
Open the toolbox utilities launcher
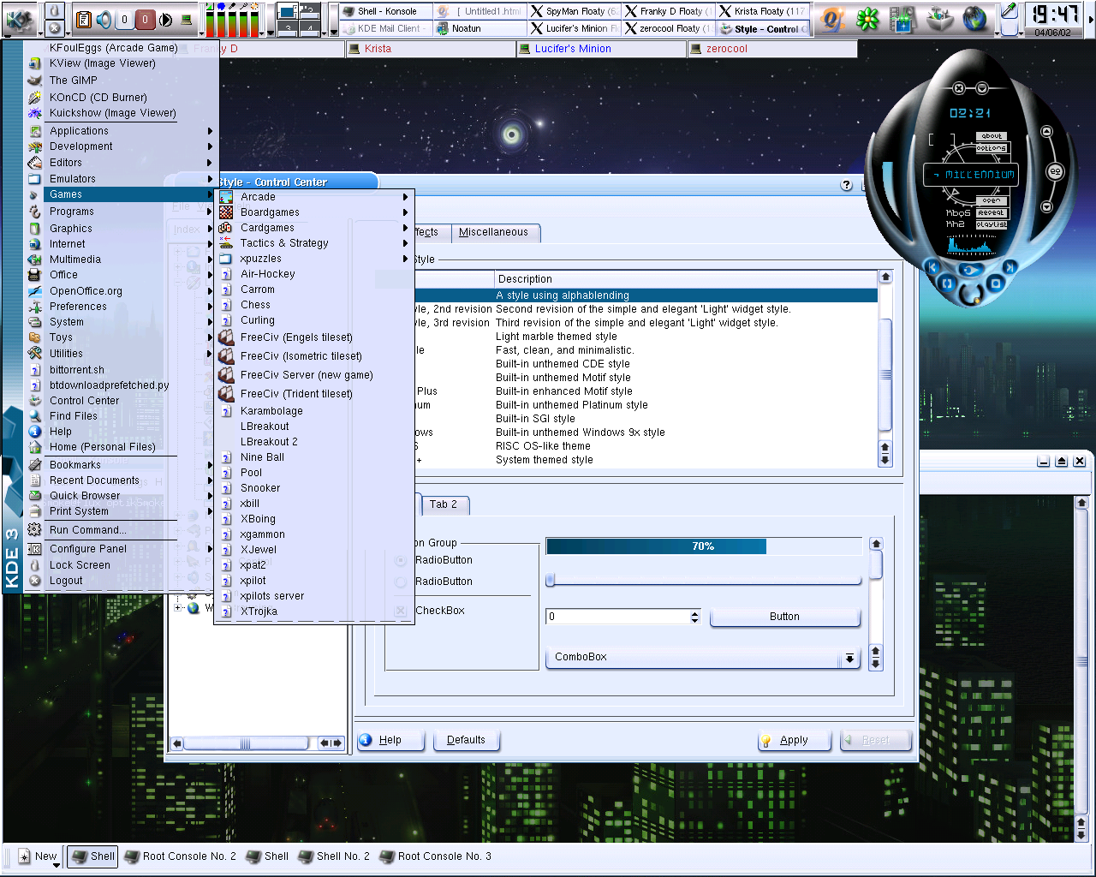[939, 19]
